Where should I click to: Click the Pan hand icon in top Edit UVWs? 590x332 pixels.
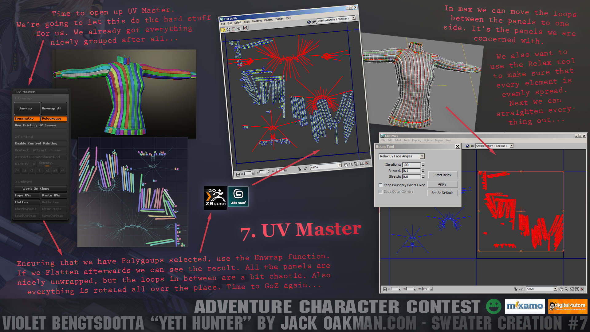pyautogui.click(x=346, y=165)
